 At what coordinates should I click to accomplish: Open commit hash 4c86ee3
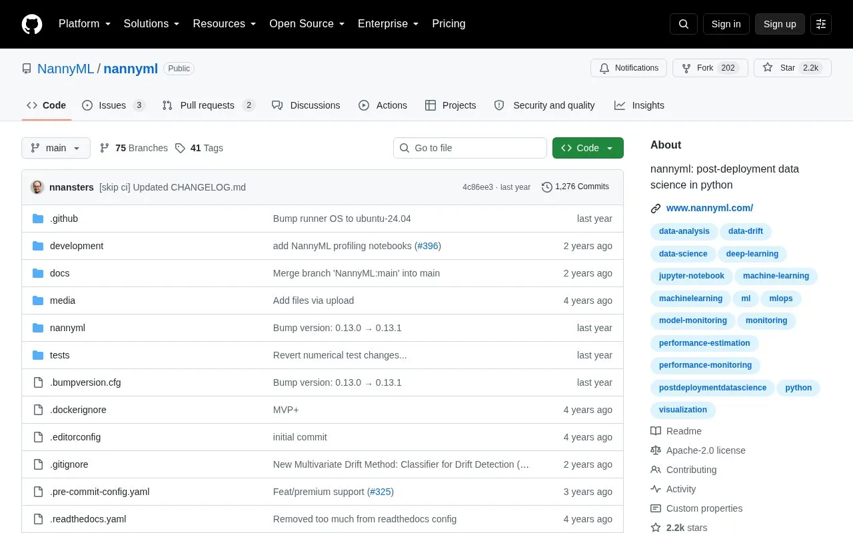[478, 187]
